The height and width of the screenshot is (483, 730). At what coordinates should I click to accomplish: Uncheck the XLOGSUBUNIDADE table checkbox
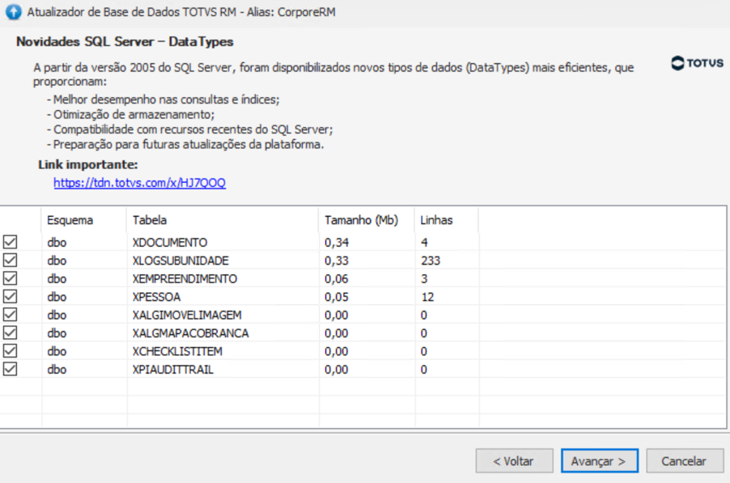point(10,261)
